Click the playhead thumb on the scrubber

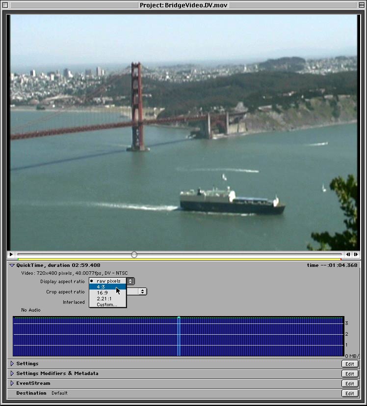tap(134, 255)
